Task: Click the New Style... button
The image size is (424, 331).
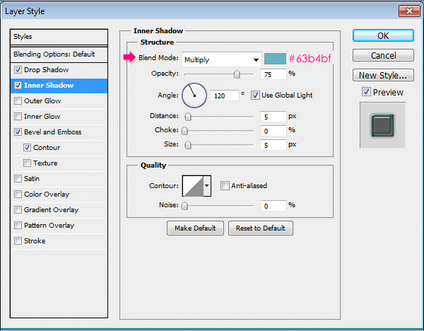Action: [x=383, y=75]
